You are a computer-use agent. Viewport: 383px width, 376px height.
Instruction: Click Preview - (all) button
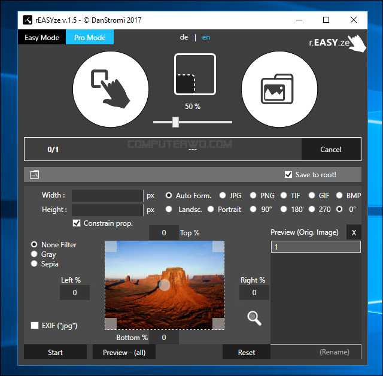pos(124,352)
